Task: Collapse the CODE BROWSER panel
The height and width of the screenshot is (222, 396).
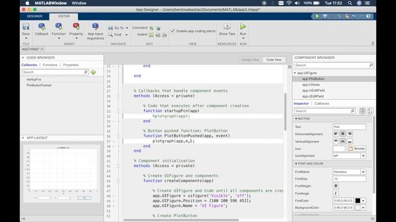Action: pos(23,57)
